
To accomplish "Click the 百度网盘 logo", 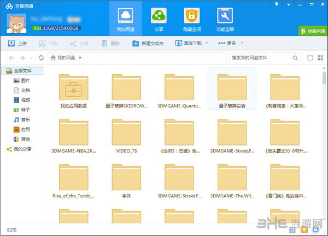I will [x=20, y=6].
